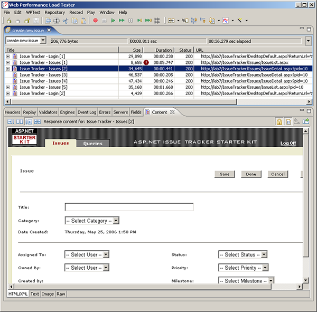Open the Owned By Select User dropdown

106,268
